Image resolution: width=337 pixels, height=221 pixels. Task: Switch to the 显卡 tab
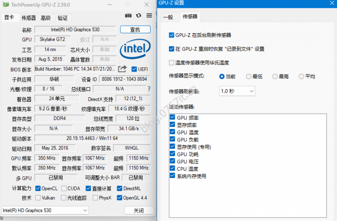pyautogui.click(x=9, y=17)
